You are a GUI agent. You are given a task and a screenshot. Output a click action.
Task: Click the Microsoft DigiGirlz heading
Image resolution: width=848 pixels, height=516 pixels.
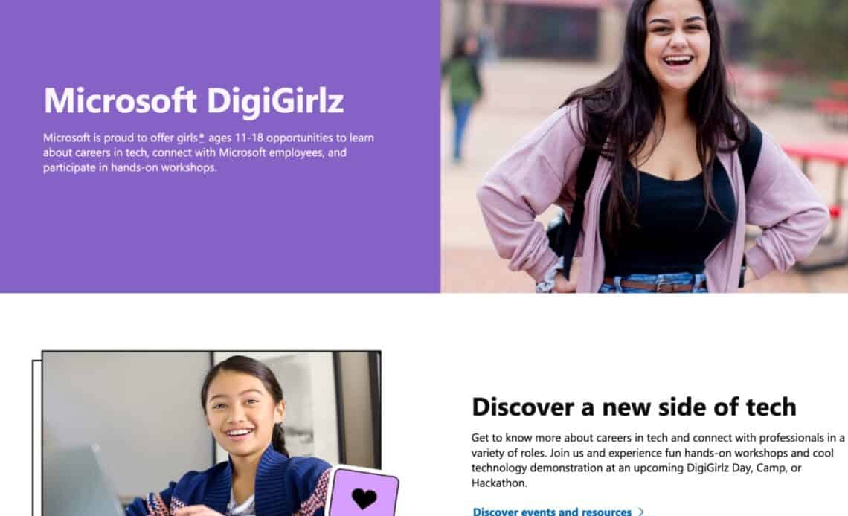tap(193, 100)
